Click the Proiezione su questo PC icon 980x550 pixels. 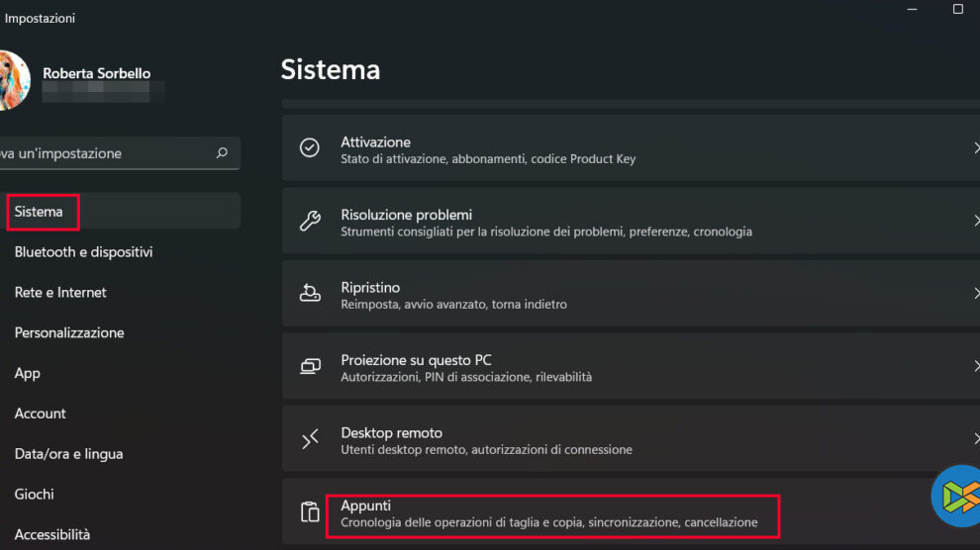pos(310,367)
